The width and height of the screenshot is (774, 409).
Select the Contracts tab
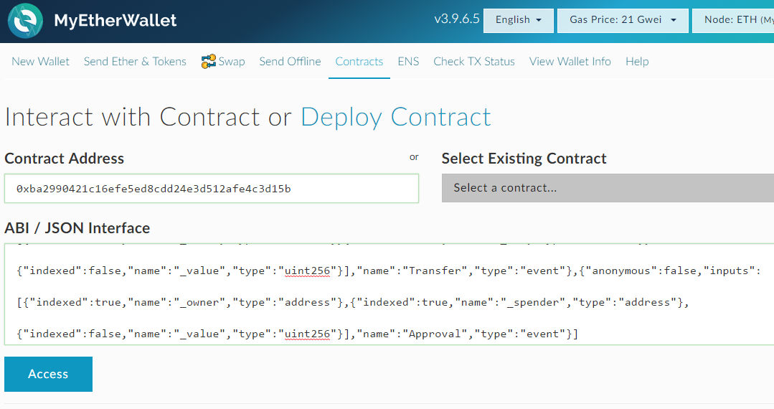click(359, 62)
